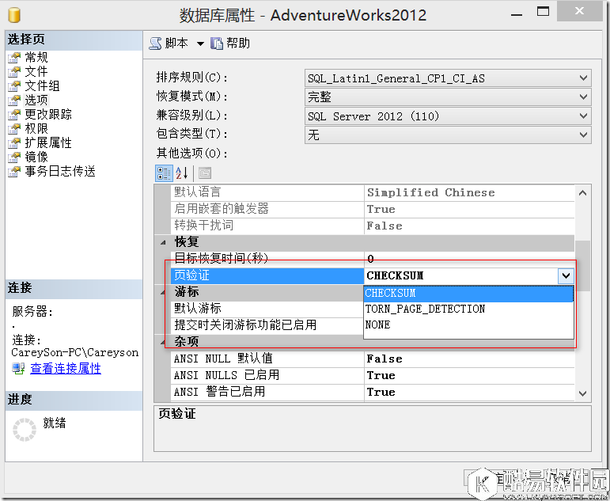Screen dimensions: 610x501
Task: Toggle the 页验证 dropdown arrow
Action: pos(566,276)
